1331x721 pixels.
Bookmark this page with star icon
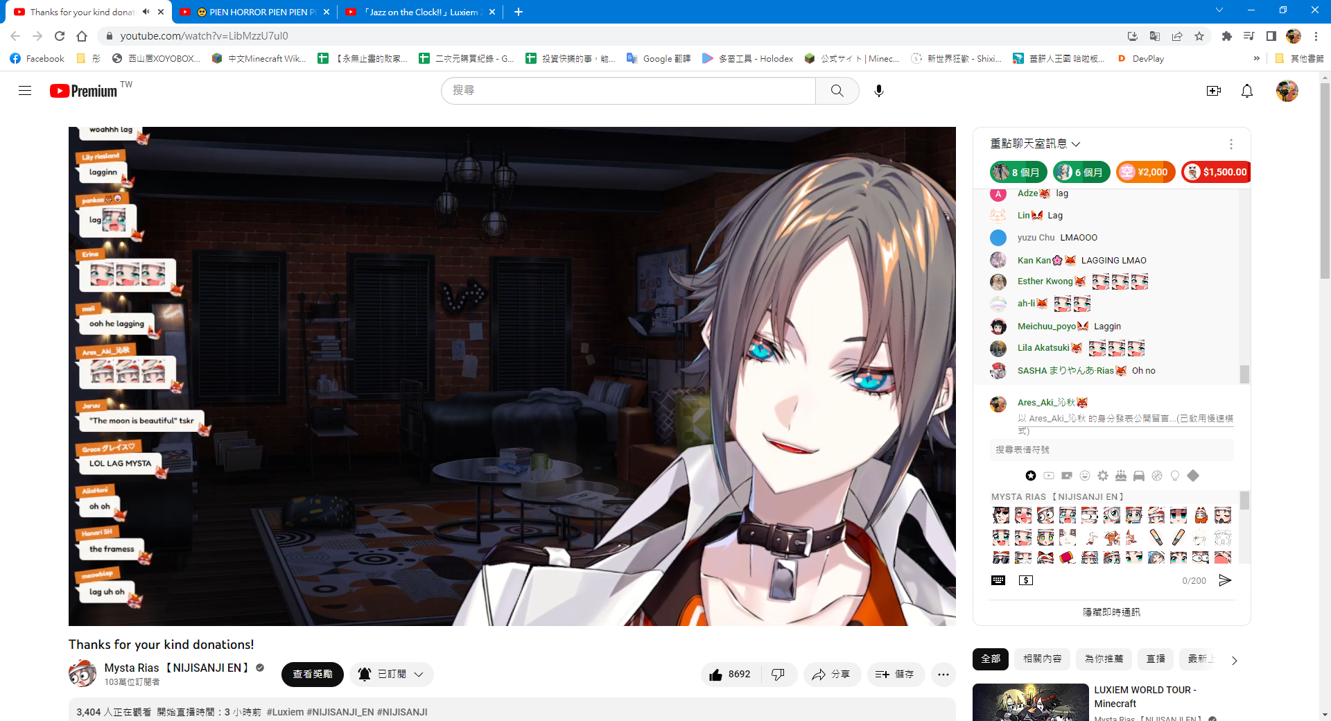(x=1199, y=36)
